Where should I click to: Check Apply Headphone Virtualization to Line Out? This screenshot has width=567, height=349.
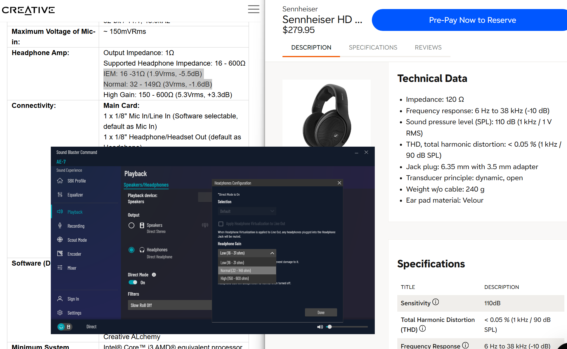221,224
